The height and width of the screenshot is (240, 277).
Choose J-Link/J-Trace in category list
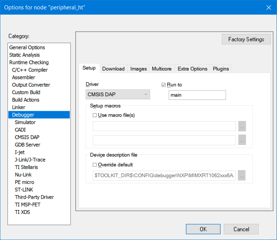click(30, 160)
